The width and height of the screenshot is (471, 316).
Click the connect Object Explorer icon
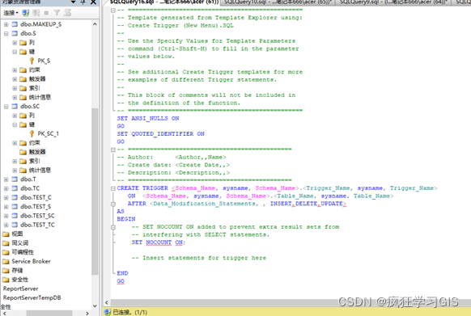pyautogui.click(x=26, y=13)
